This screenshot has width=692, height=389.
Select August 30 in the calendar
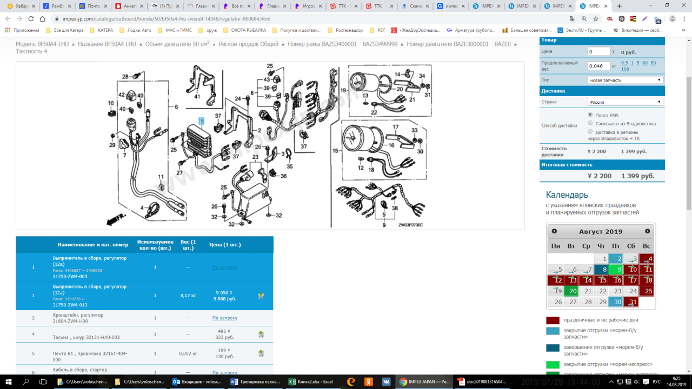click(x=616, y=302)
